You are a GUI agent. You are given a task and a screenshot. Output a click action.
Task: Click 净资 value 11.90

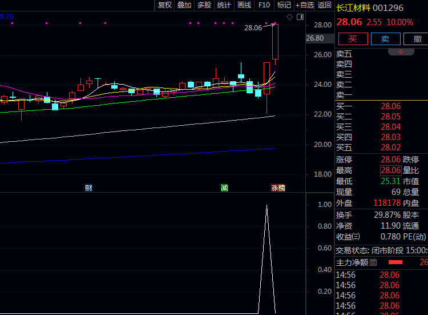[390, 226]
